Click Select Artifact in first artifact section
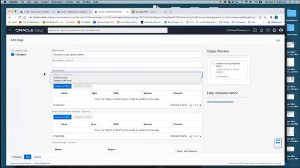Screen dimensions: 300x168 (62, 86)
